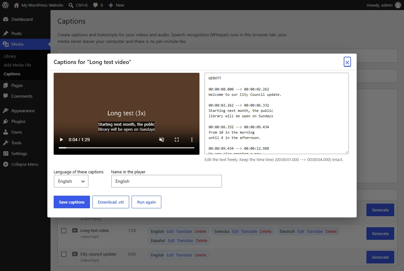Enter fullscreen video mode
Image resolution: width=404 pixels, height=271 pixels.
point(177,140)
